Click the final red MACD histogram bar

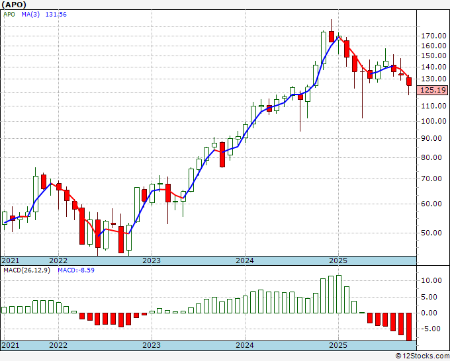409,327
